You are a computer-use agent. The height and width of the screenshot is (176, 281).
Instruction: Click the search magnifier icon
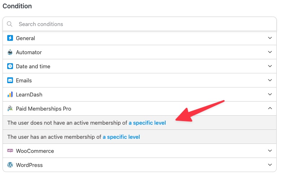(9, 24)
